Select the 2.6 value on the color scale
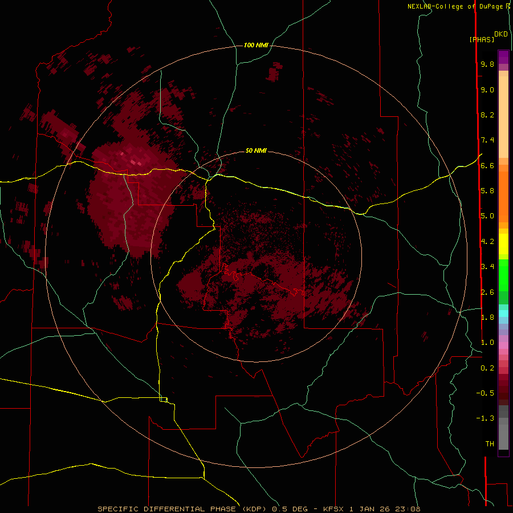This screenshot has height=513, width=513. point(487,292)
